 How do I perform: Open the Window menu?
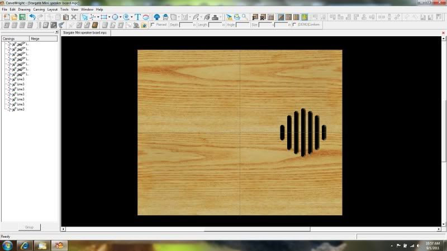click(87, 9)
